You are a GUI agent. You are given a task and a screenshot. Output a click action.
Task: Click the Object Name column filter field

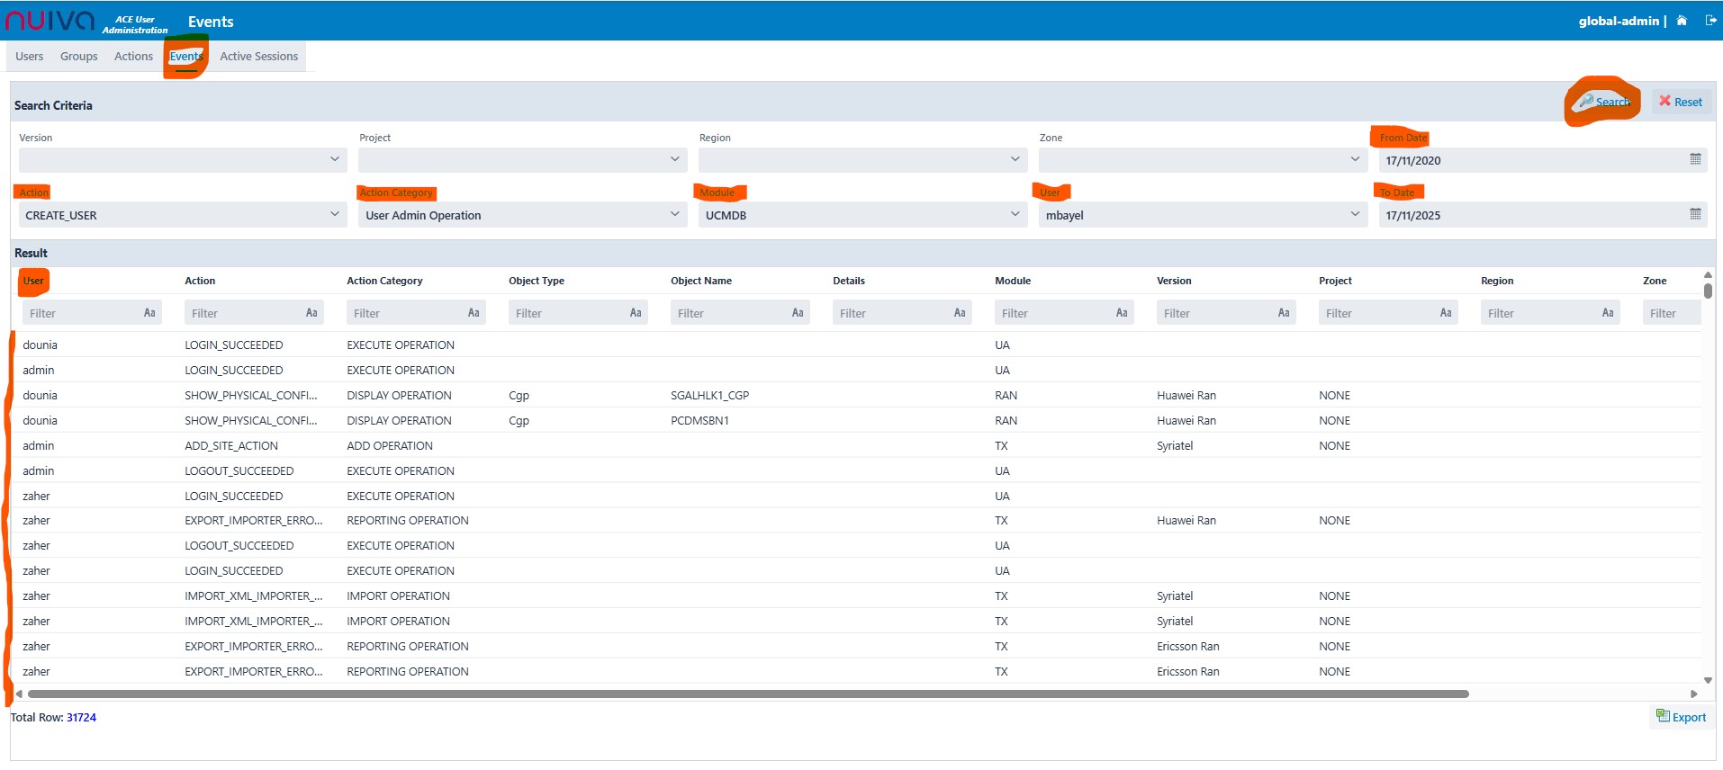(729, 313)
